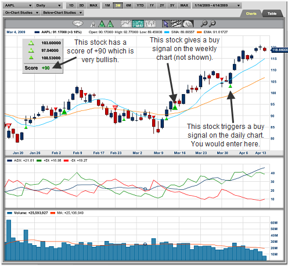This screenshot has height=266, width=288.
Task: Select the MAX button next to 5D
Action: tap(93, 5)
